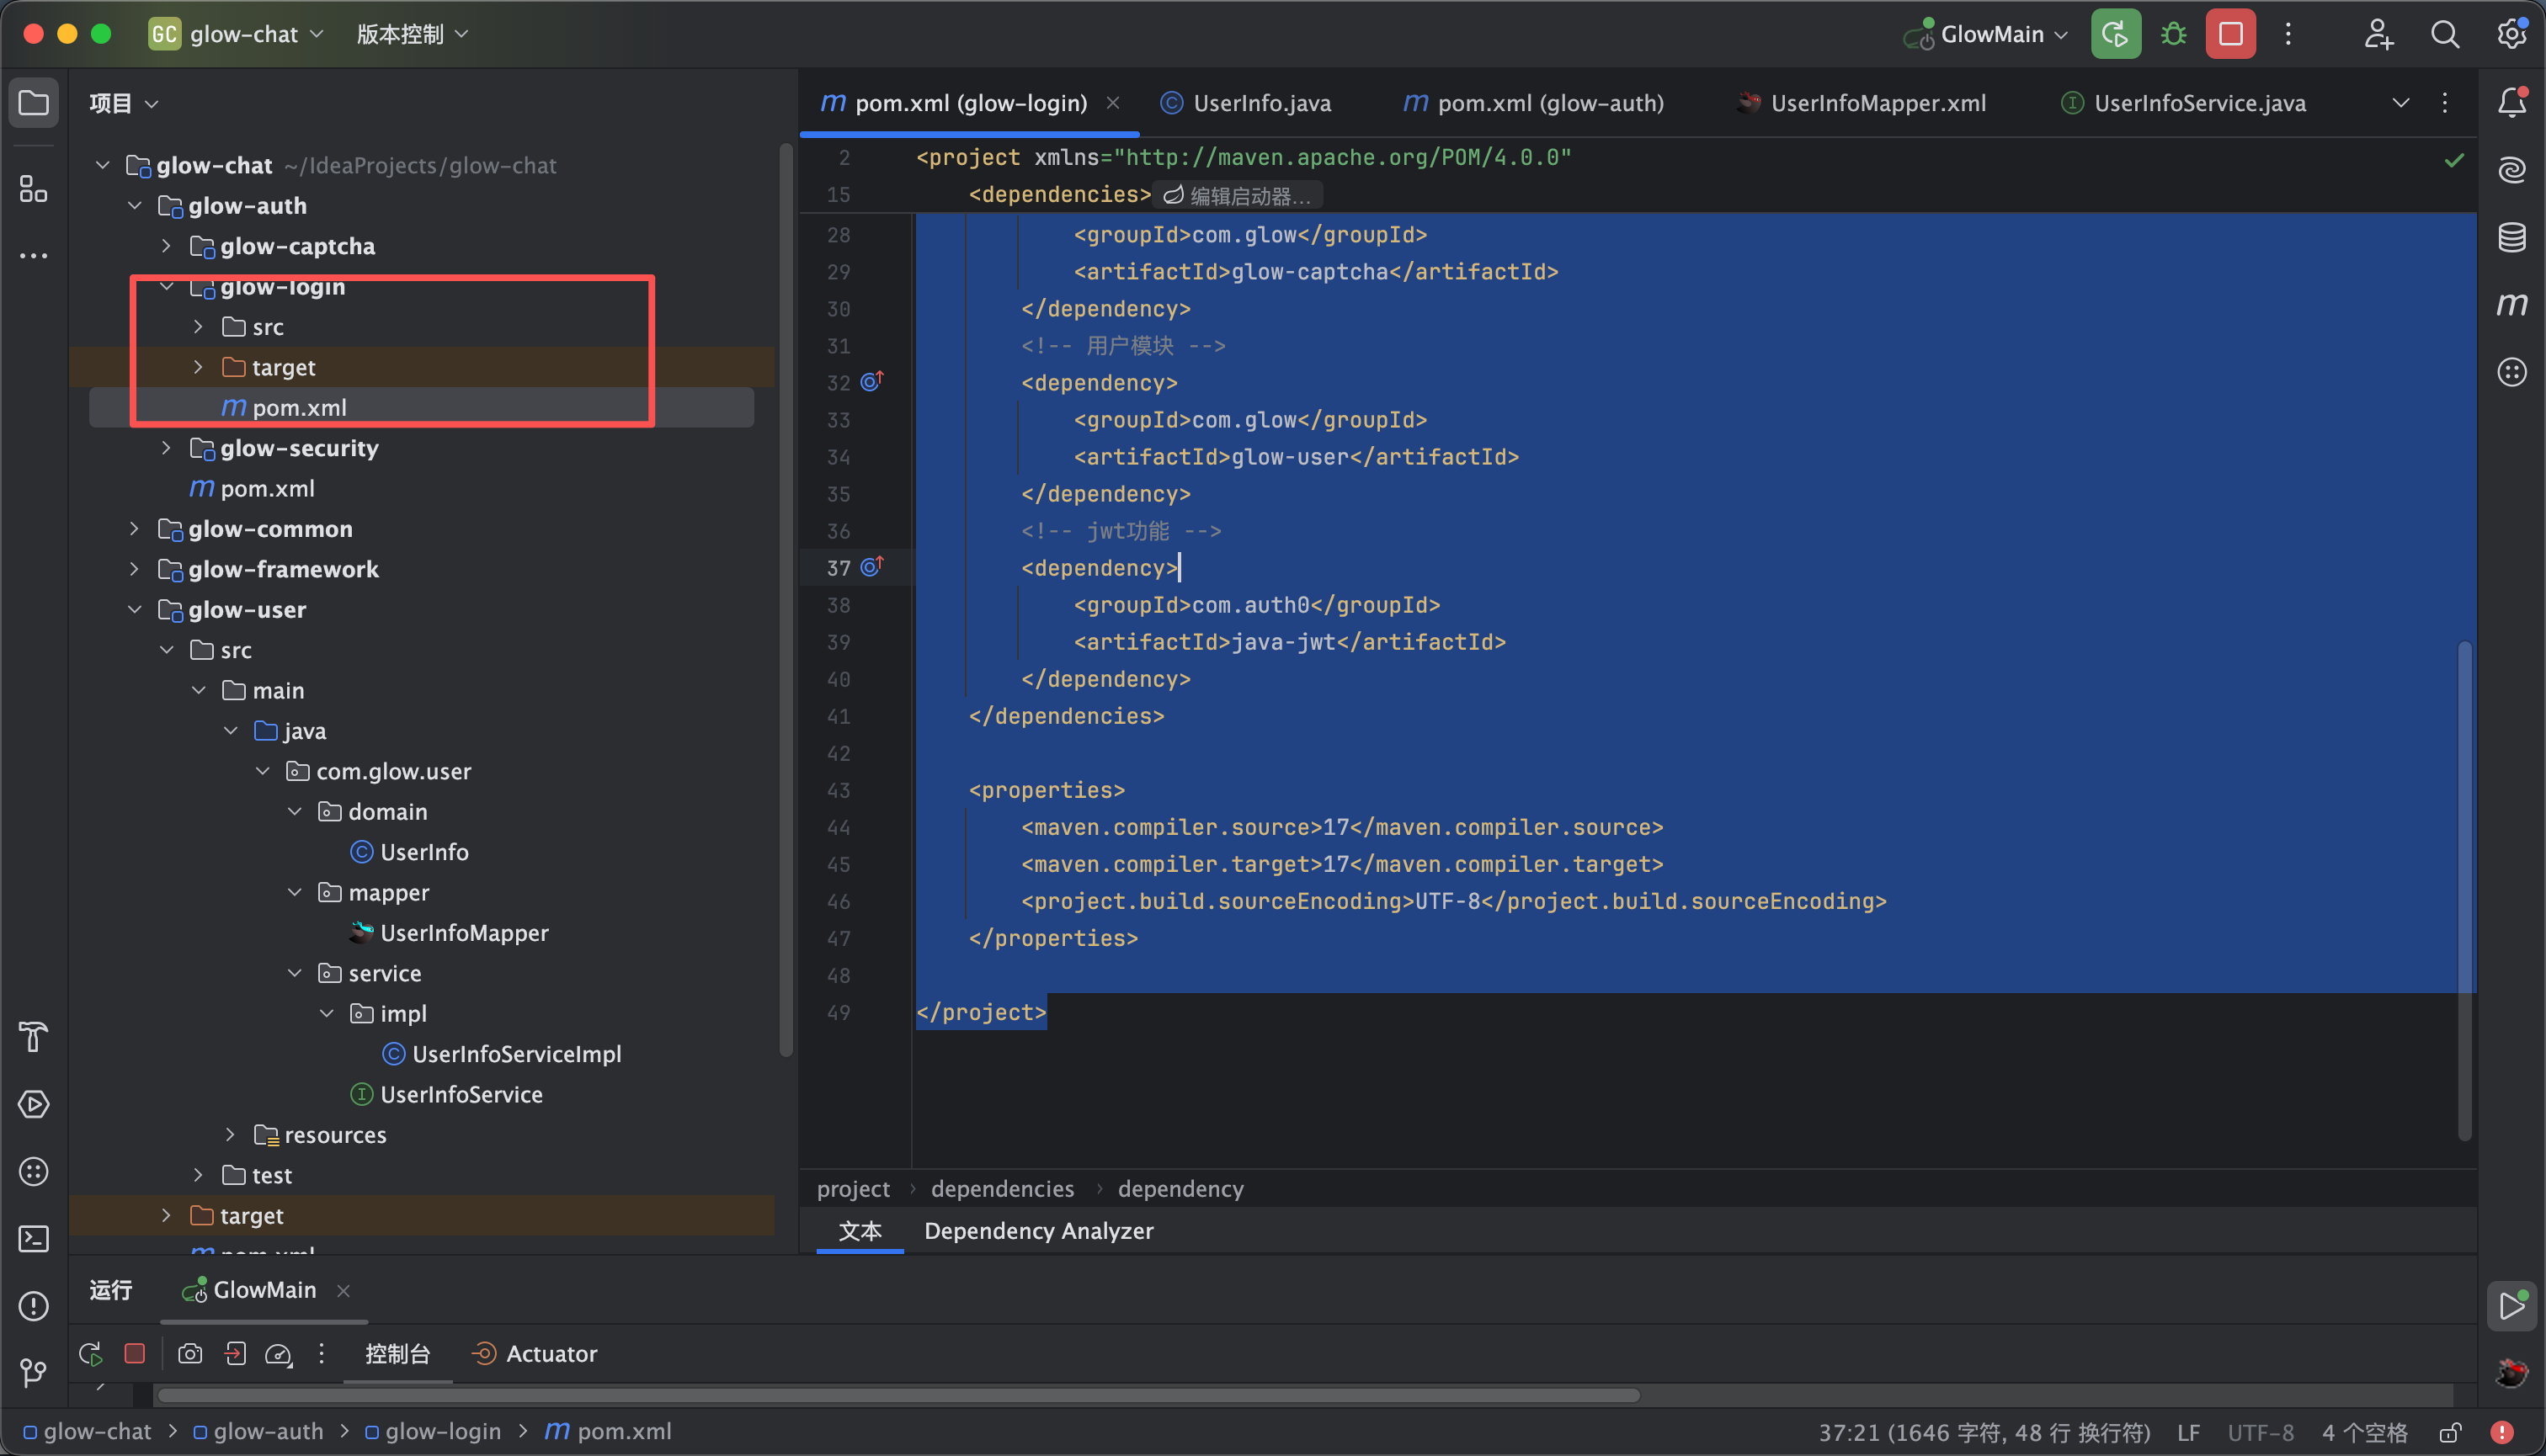Open the Terminal tool window icon
Screen dimensions: 2546x1456
33,1238
